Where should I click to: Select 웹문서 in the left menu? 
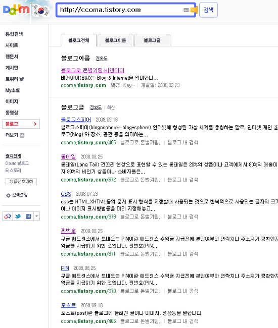pos(12,57)
